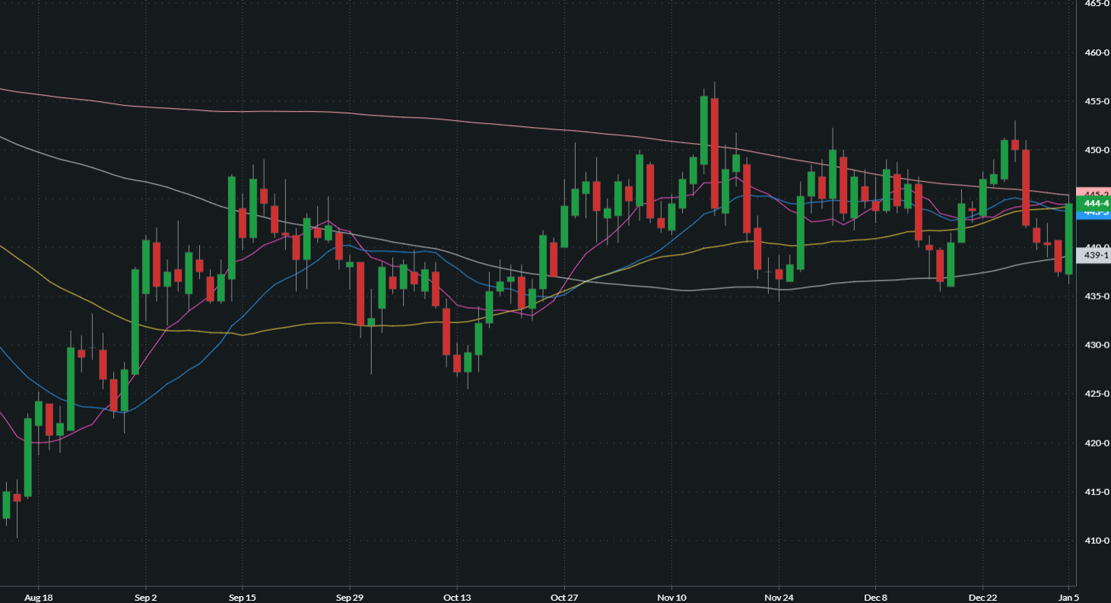Click the Sep 29 date marker
The image size is (1111, 603).
pos(349,598)
